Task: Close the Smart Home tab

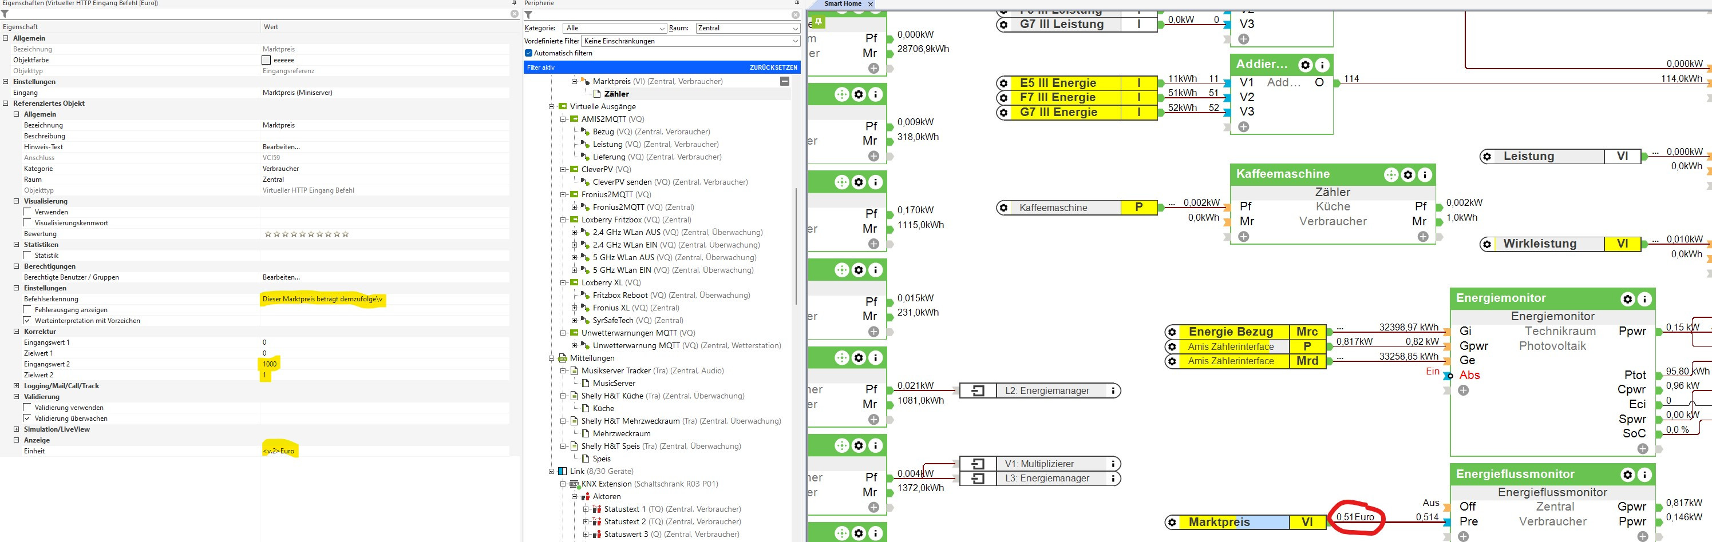Action: 870,4
